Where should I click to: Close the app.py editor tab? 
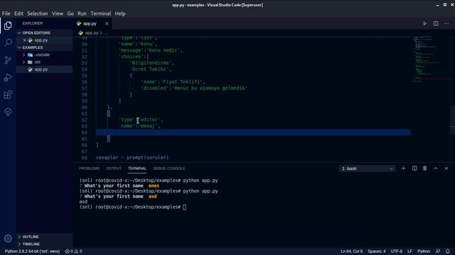pos(107,23)
